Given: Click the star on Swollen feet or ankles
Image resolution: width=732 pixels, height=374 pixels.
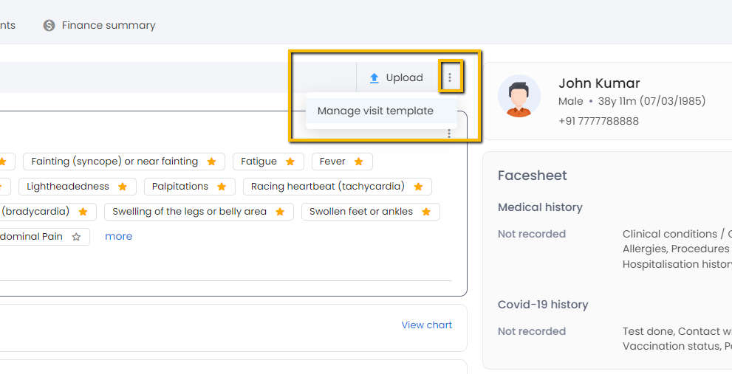Looking at the screenshot, I should pyautogui.click(x=426, y=212).
